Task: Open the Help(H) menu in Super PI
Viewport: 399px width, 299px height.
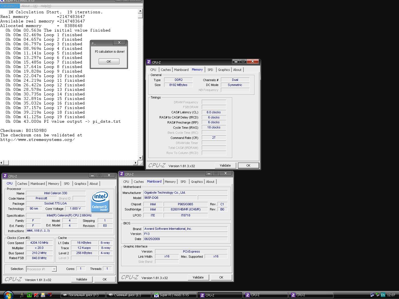Action: point(46,6)
